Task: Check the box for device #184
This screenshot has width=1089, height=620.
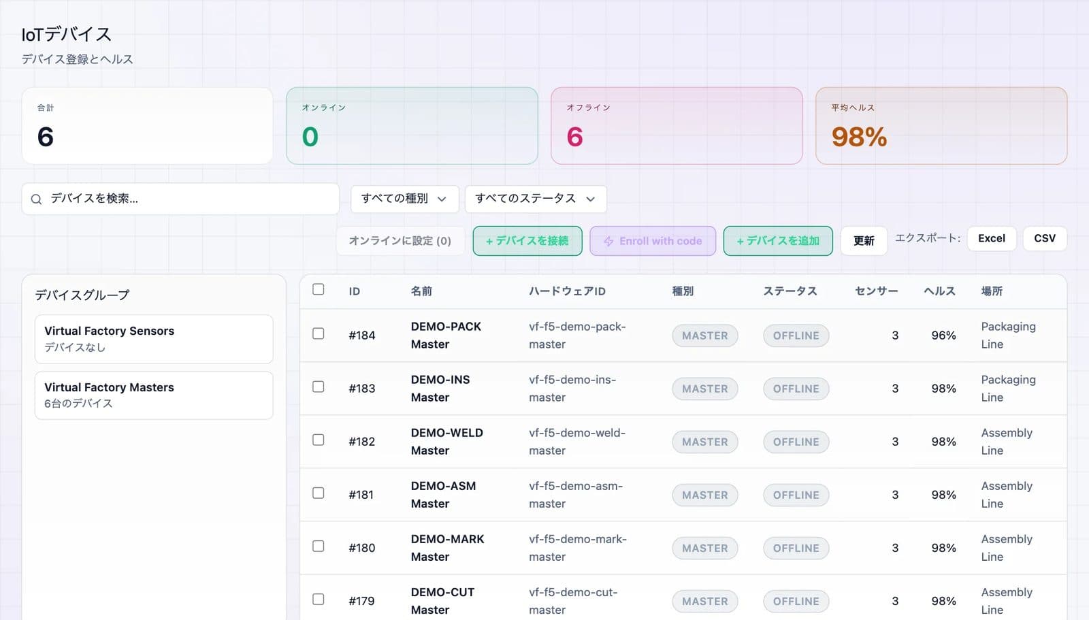Action: tap(318, 333)
